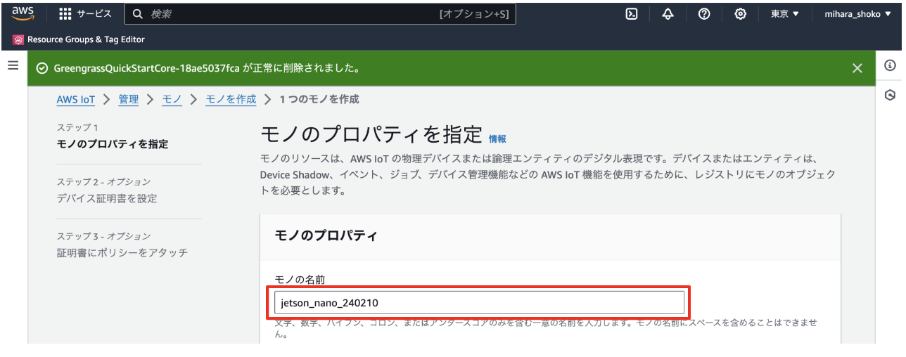906x357 pixels.
Task: Go to モノ breadcrumb link
Action: coord(172,100)
